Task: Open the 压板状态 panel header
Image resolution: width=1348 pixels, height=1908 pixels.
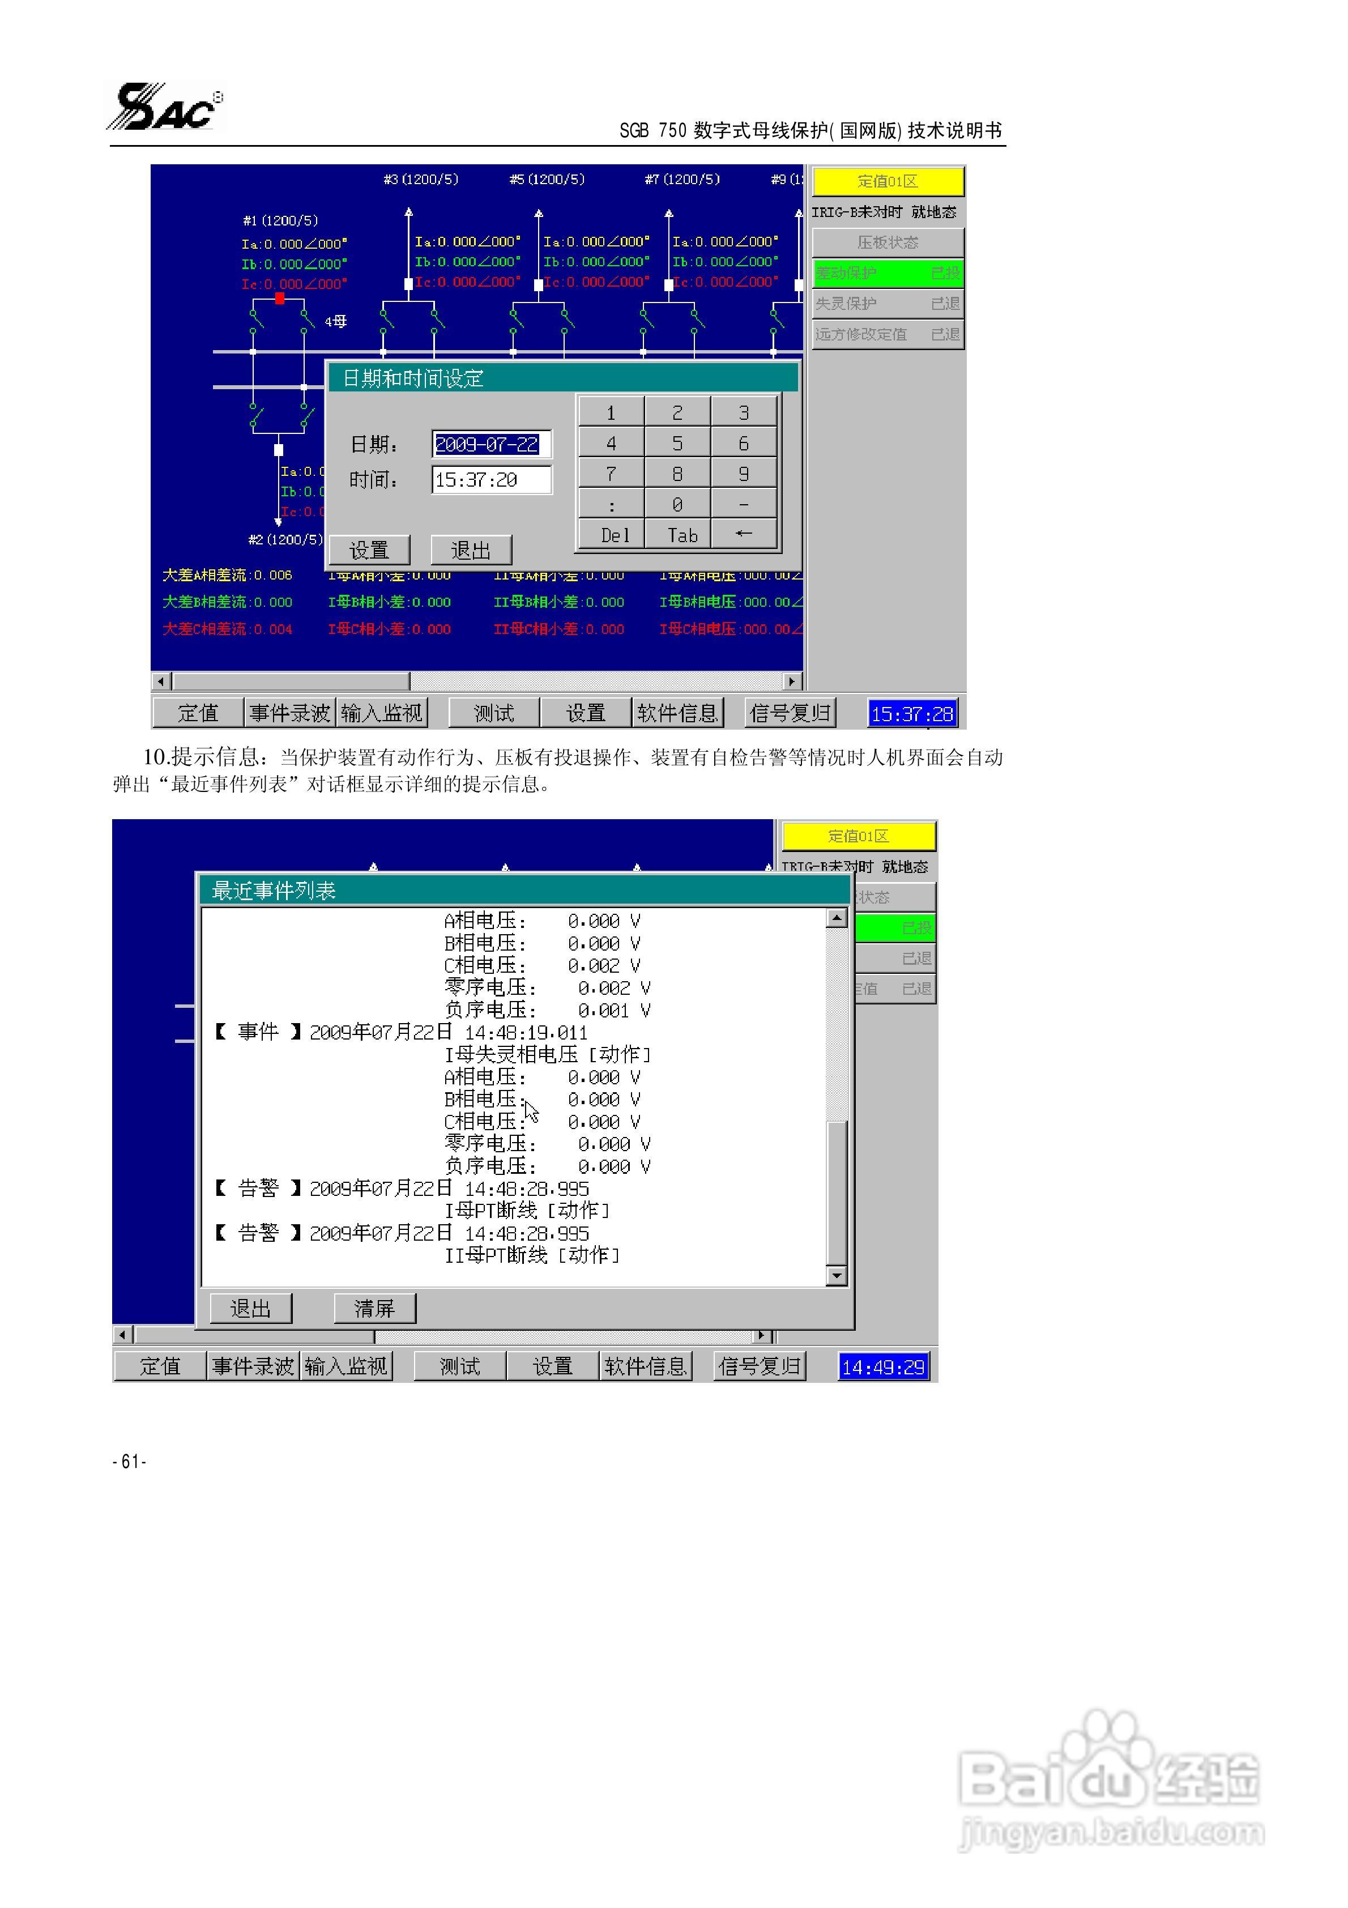Action: [888, 242]
